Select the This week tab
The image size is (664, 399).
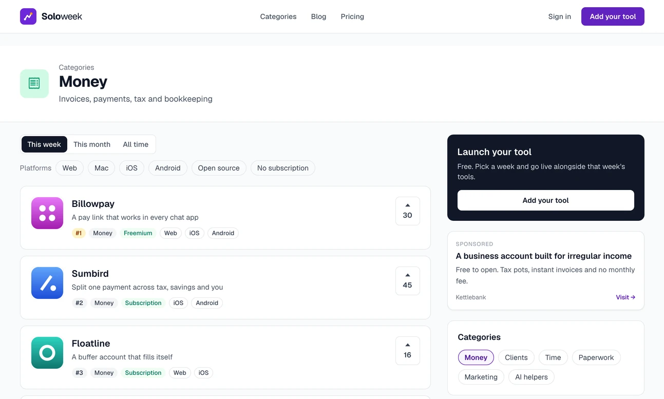[44, 144]
